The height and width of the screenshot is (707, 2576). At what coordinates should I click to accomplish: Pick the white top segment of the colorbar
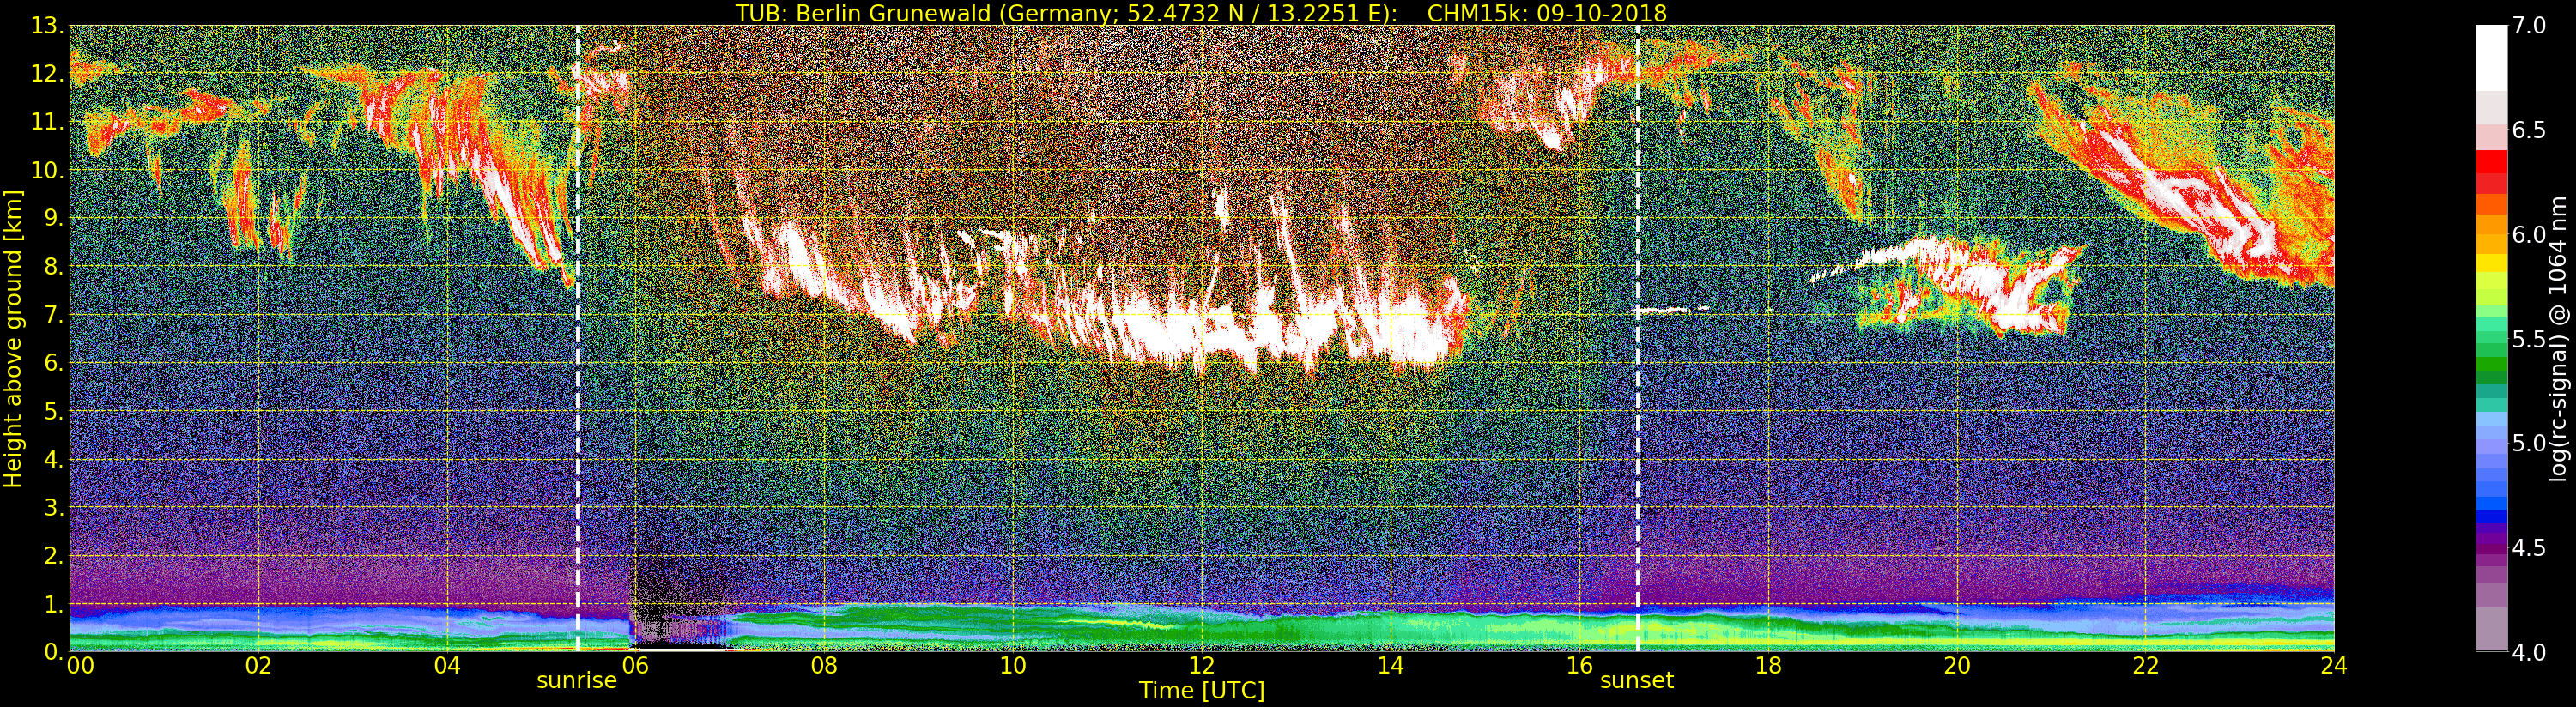(2491, 58)
